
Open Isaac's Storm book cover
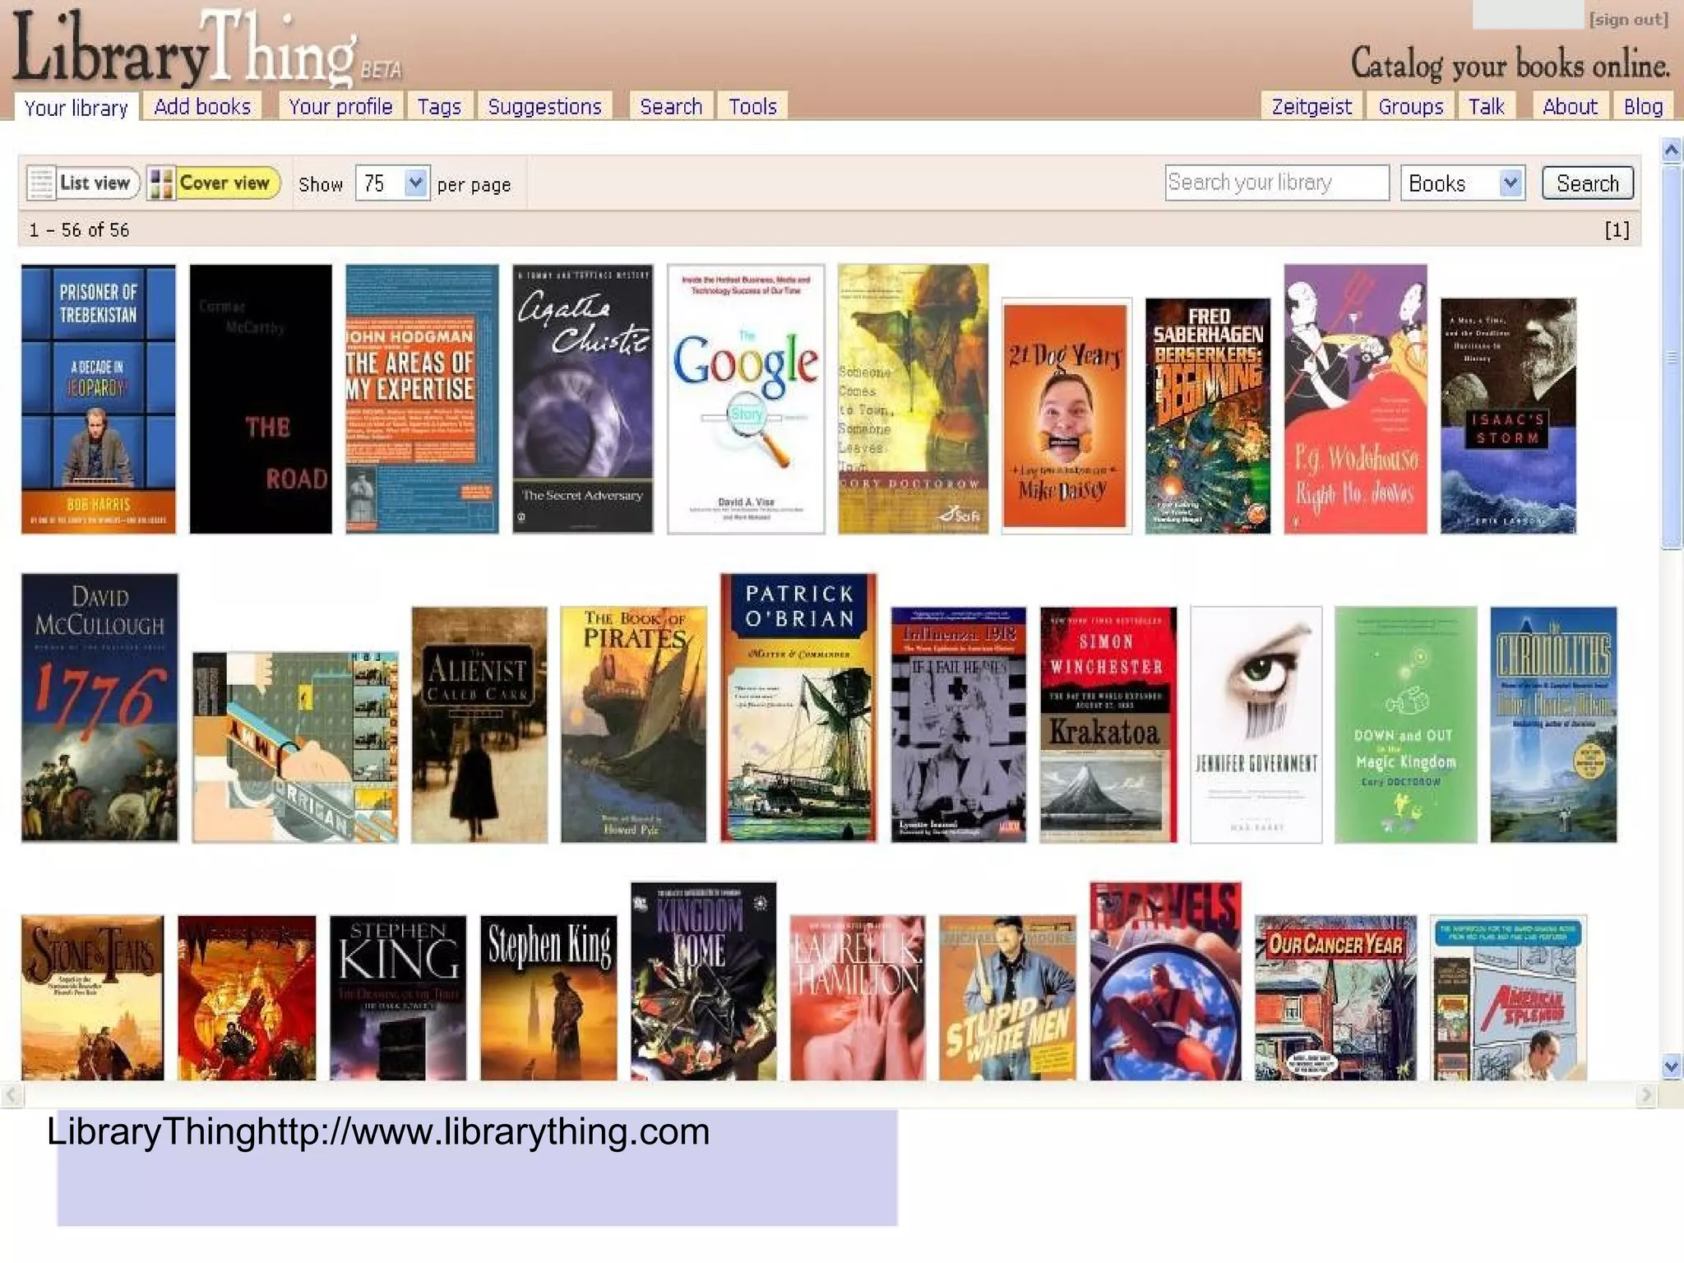pos(1509,416)
